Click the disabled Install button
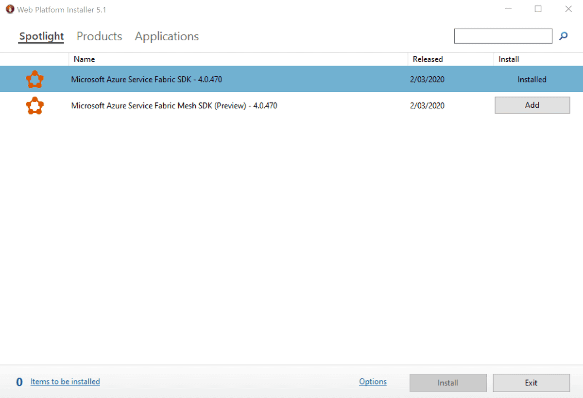Screen dimensions: 583x398 (x=447, y=382)
